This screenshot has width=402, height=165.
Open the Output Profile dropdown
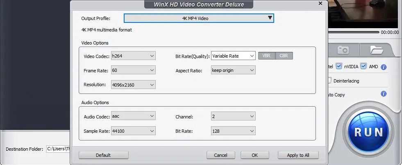click(199, 18)
